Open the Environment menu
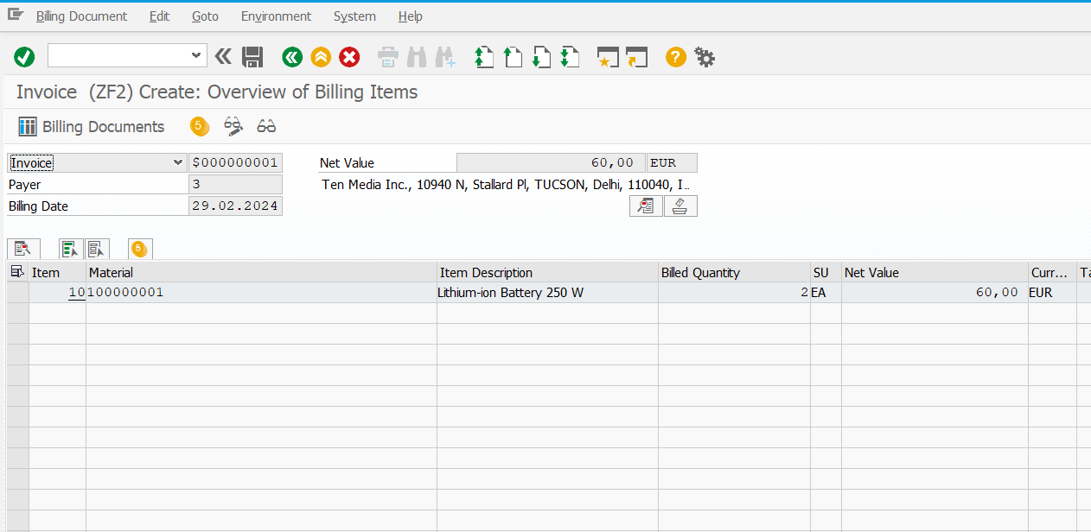Image resolution: width=1091 pixels, height=532 pixels. 275,16
